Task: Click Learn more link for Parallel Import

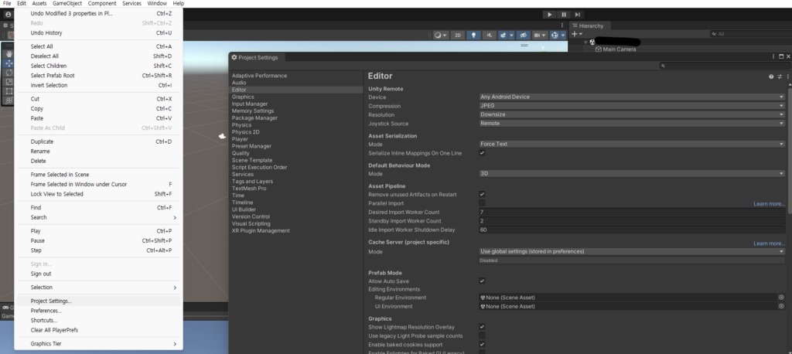Action: [770, 204]
